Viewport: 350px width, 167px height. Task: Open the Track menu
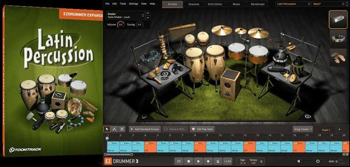click(123, 4)
